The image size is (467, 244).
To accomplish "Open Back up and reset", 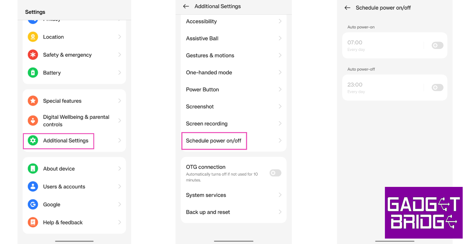I will (x=208, y=212).
